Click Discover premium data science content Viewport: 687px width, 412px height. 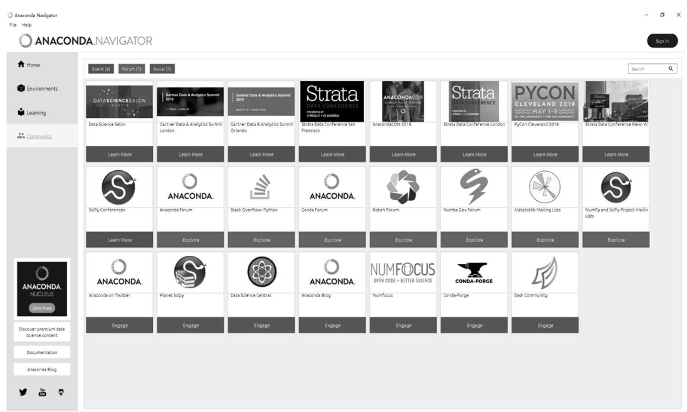click(x=42, y=332)
